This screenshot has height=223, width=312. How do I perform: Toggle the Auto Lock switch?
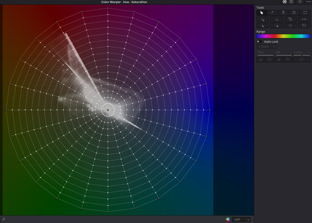[x=259, y=42]
